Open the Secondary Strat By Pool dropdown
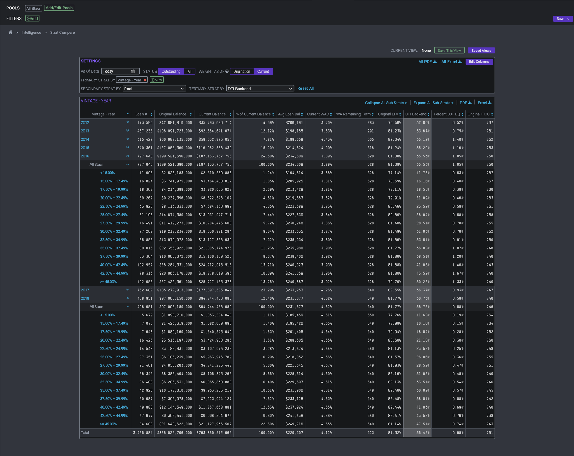 click(x=154, y=89)
